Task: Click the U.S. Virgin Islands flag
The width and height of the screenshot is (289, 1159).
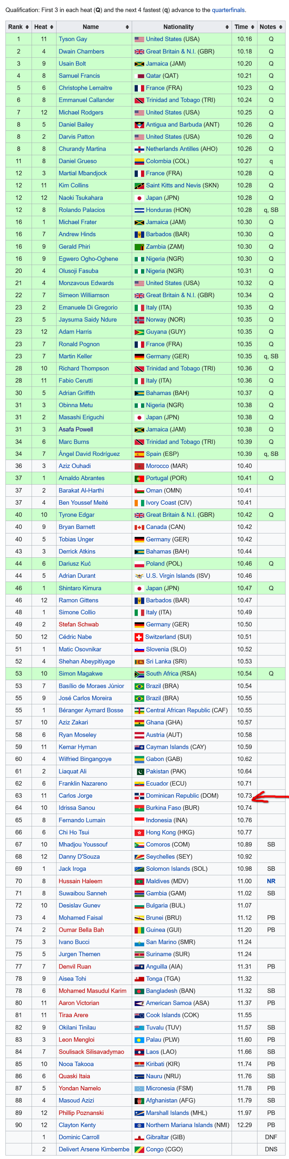Action: 139,576
